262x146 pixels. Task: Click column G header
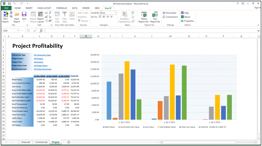[86, 36]
